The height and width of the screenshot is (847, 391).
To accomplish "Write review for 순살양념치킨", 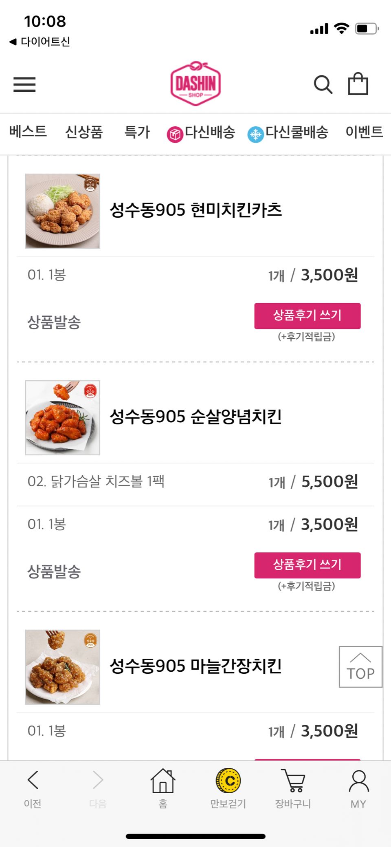I will [x=307, y=565].
